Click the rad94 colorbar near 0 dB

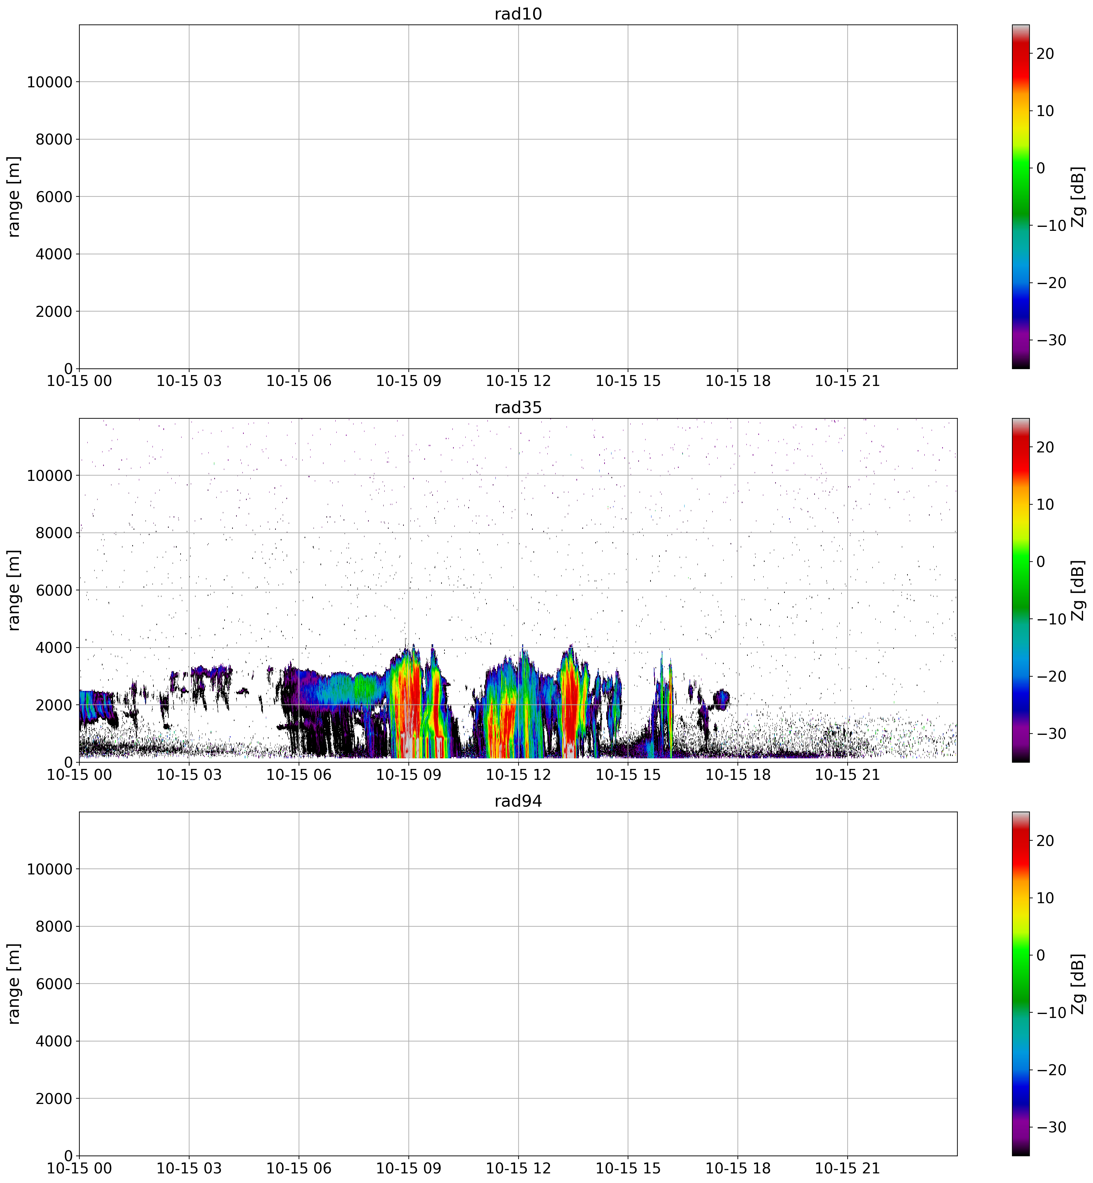point(1020,955)
